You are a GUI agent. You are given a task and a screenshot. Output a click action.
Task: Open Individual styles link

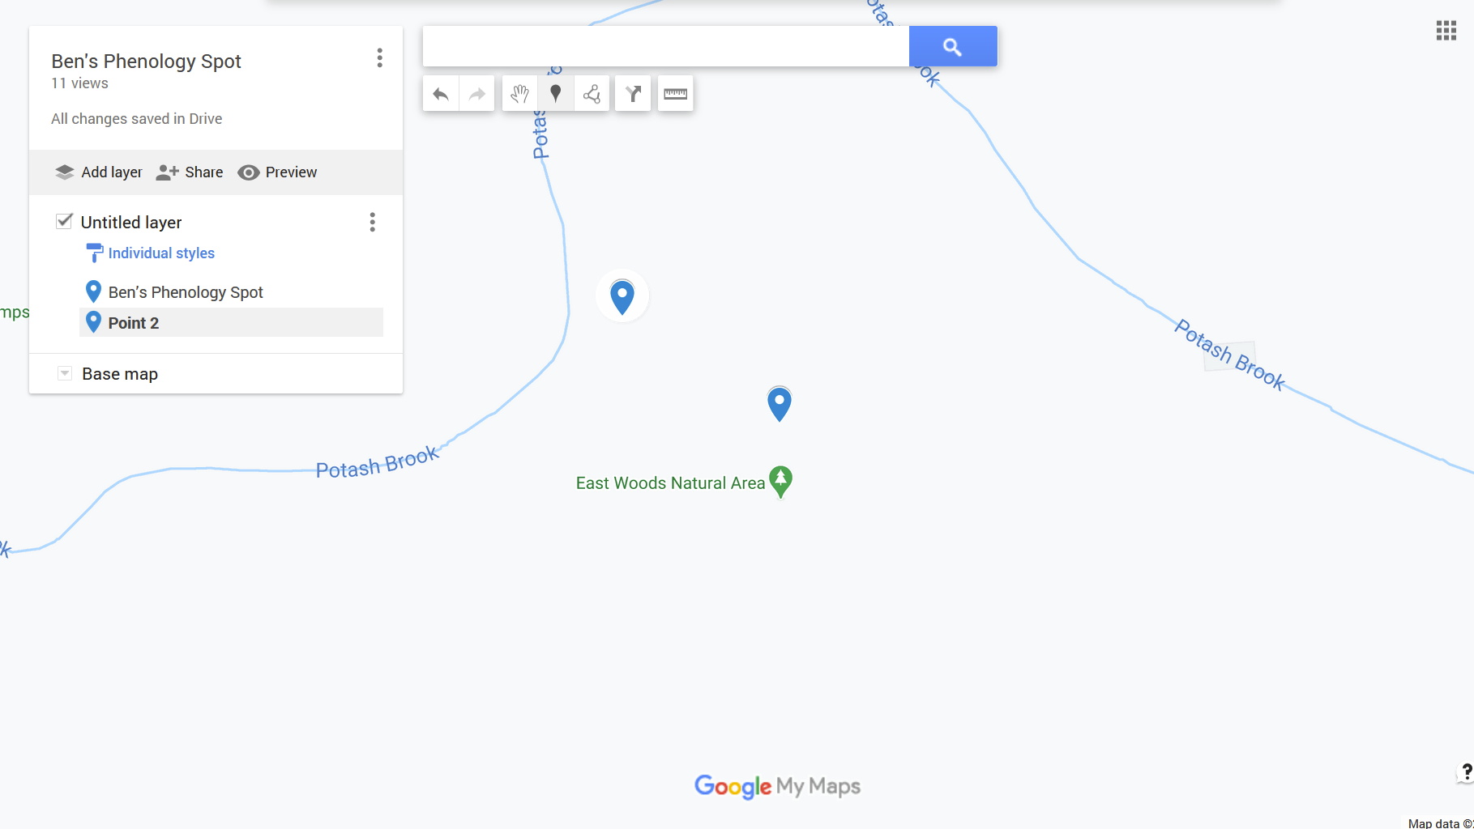(161, 253)
